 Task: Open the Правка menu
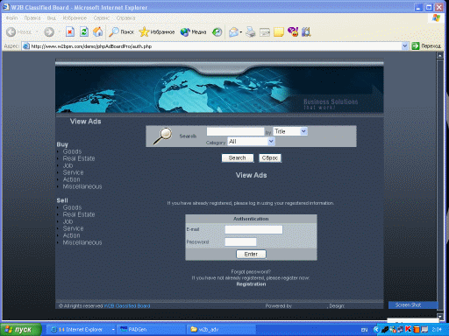32,18
